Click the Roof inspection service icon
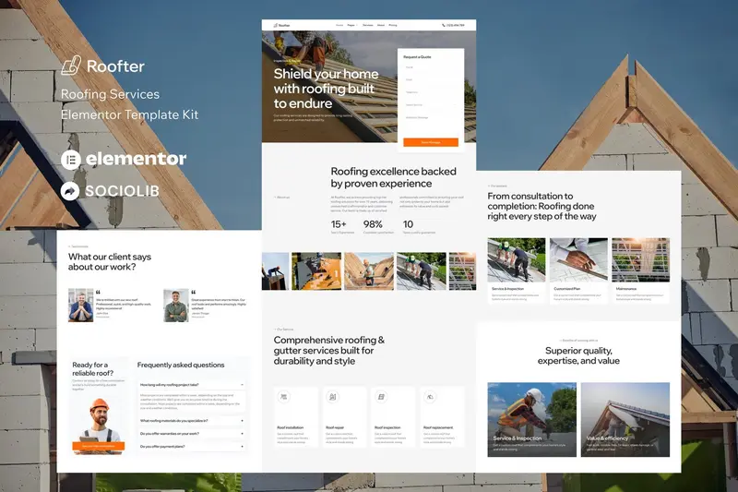The image size is (738, 492). [x=381, y=397]
